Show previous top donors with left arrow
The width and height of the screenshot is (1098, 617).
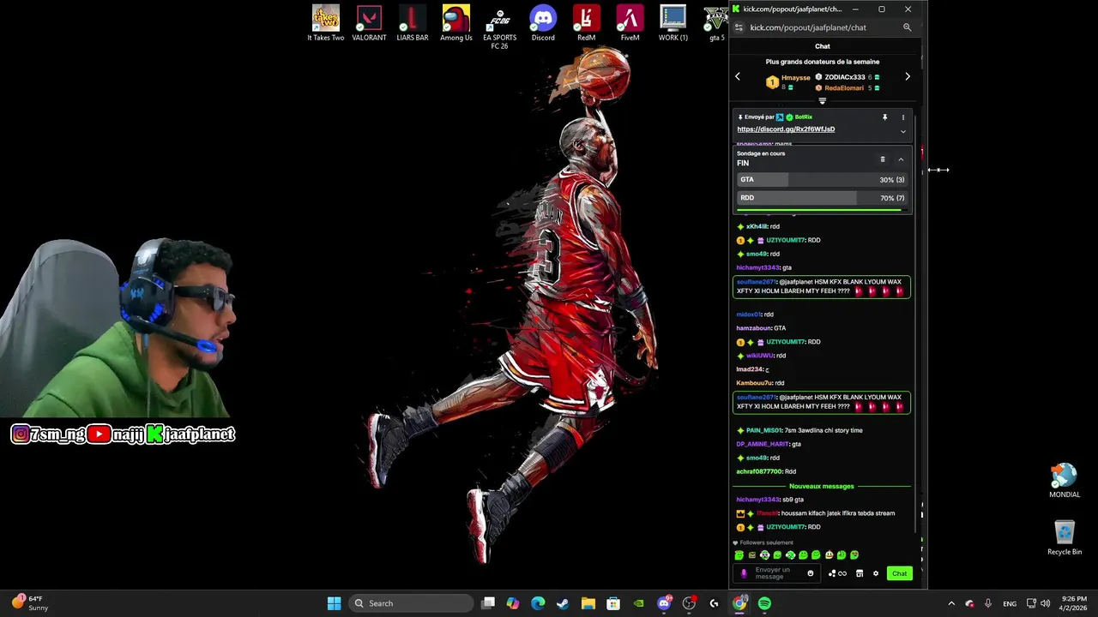[738, 77]
